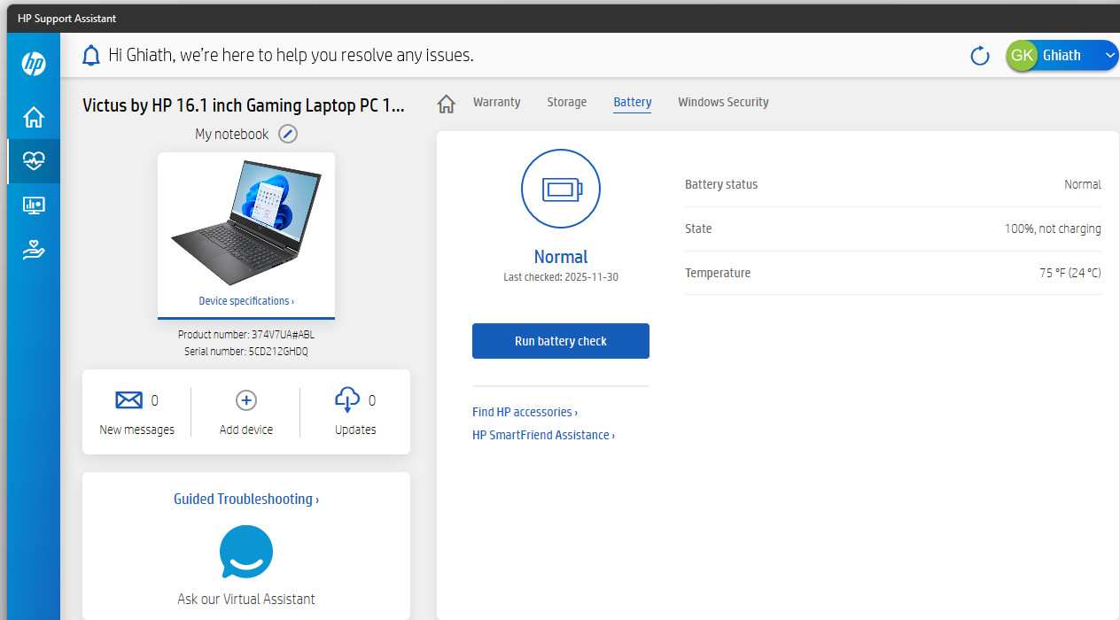Click the Last checked: 2025-11-30 text

(561, 277)
